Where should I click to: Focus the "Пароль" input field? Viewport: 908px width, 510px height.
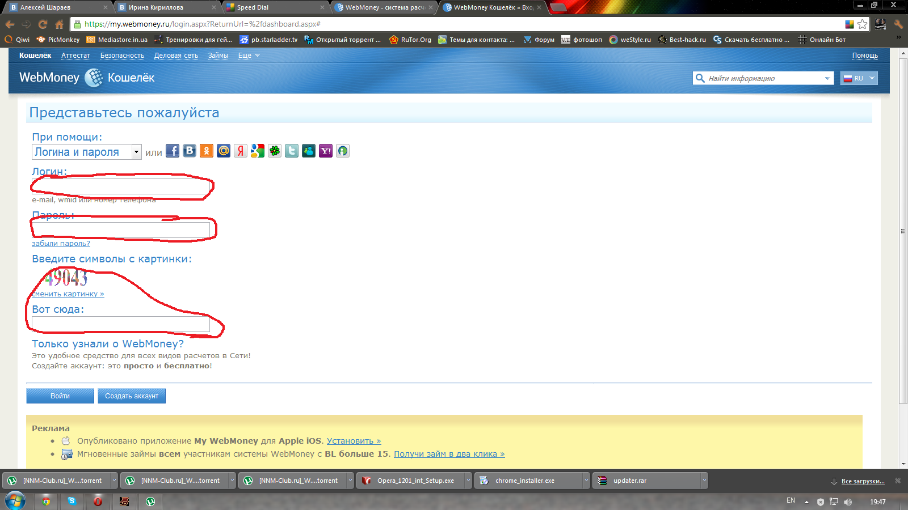(x=121, y=230)
